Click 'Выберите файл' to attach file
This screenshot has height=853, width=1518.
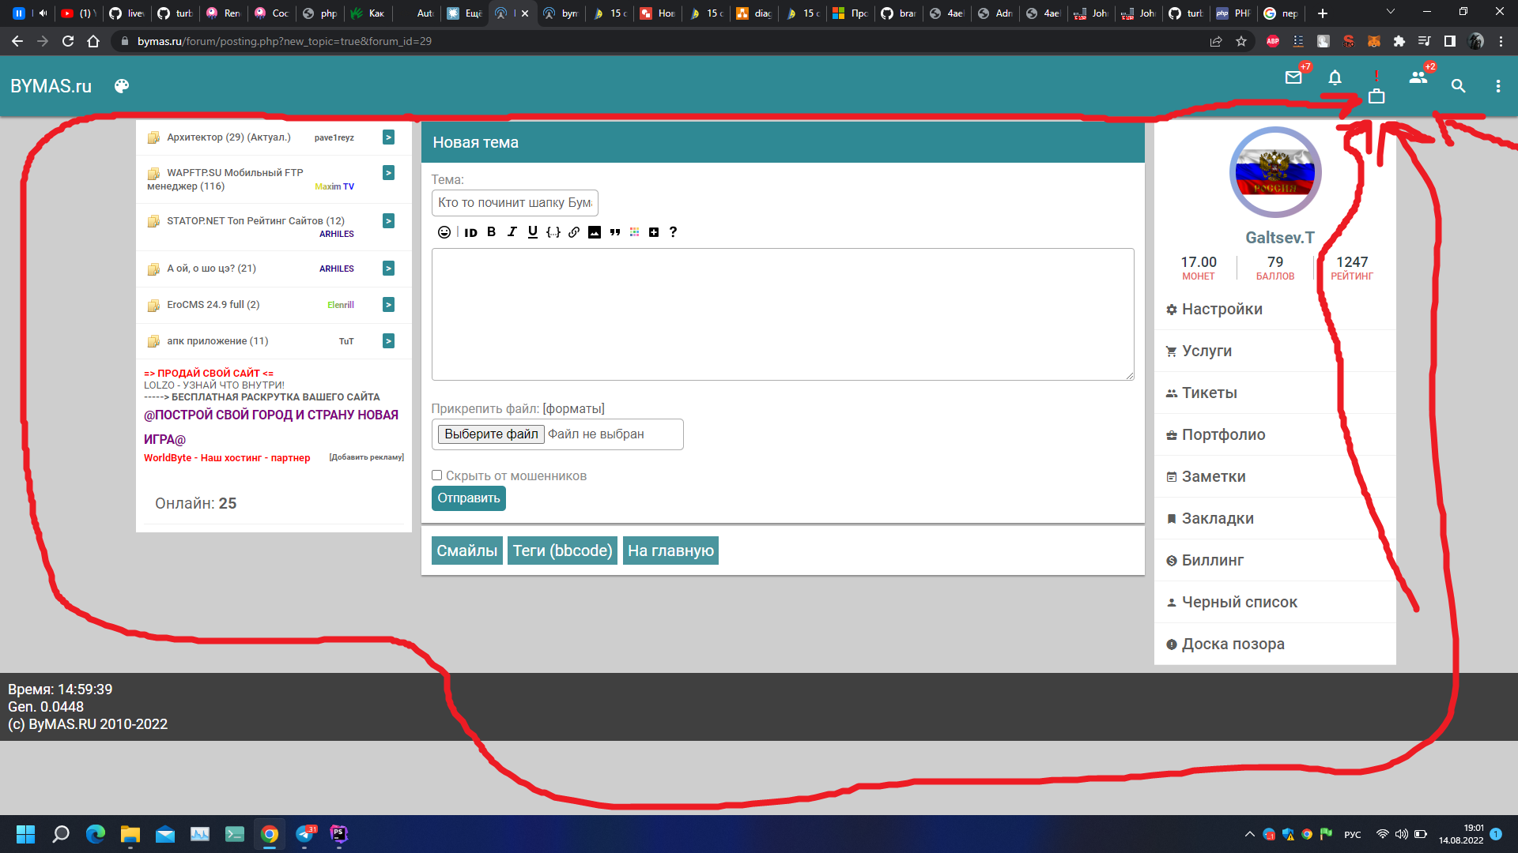(x=491, y=434)
